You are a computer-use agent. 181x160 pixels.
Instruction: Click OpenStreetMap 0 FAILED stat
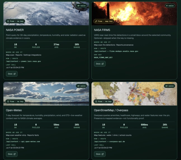click(124, 126)
